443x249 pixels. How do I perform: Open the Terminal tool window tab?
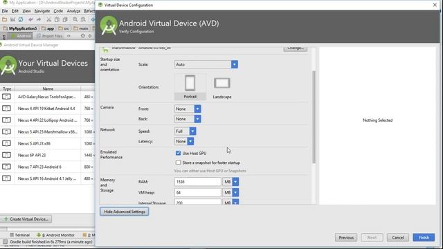click(x=20, y=235)
